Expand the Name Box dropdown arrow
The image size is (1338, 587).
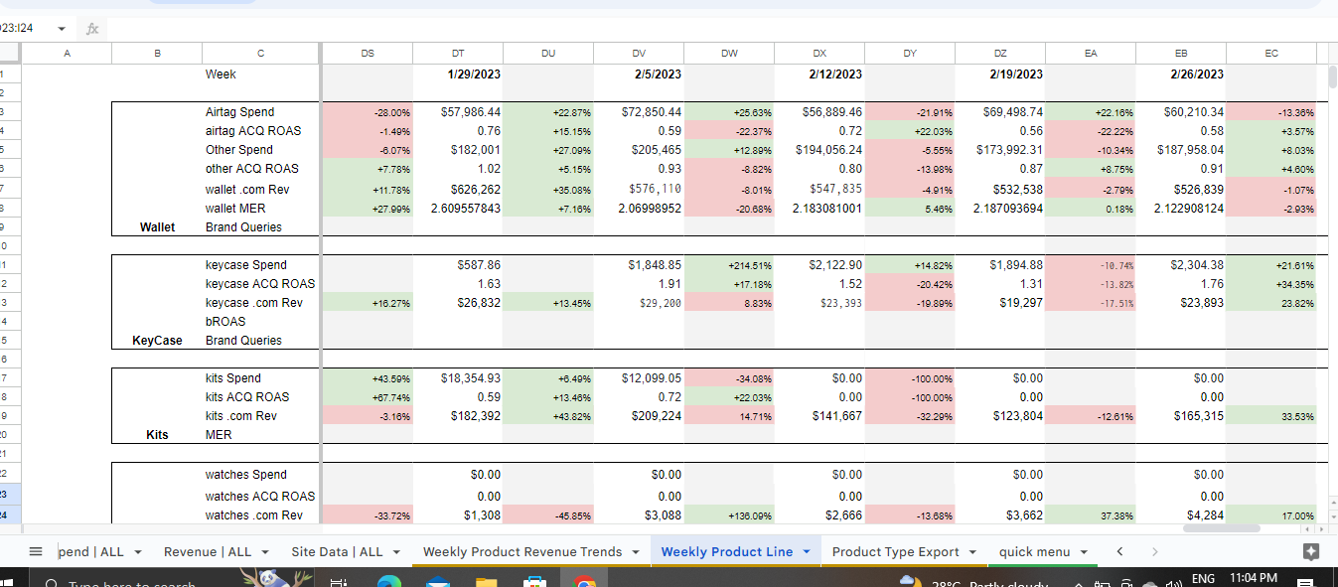62,29
